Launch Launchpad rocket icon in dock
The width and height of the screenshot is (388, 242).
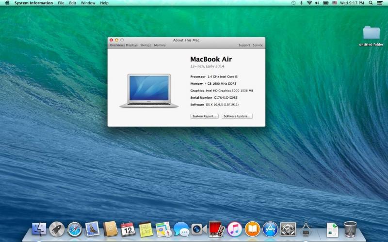pyautogui.click(x=57, y=229)
